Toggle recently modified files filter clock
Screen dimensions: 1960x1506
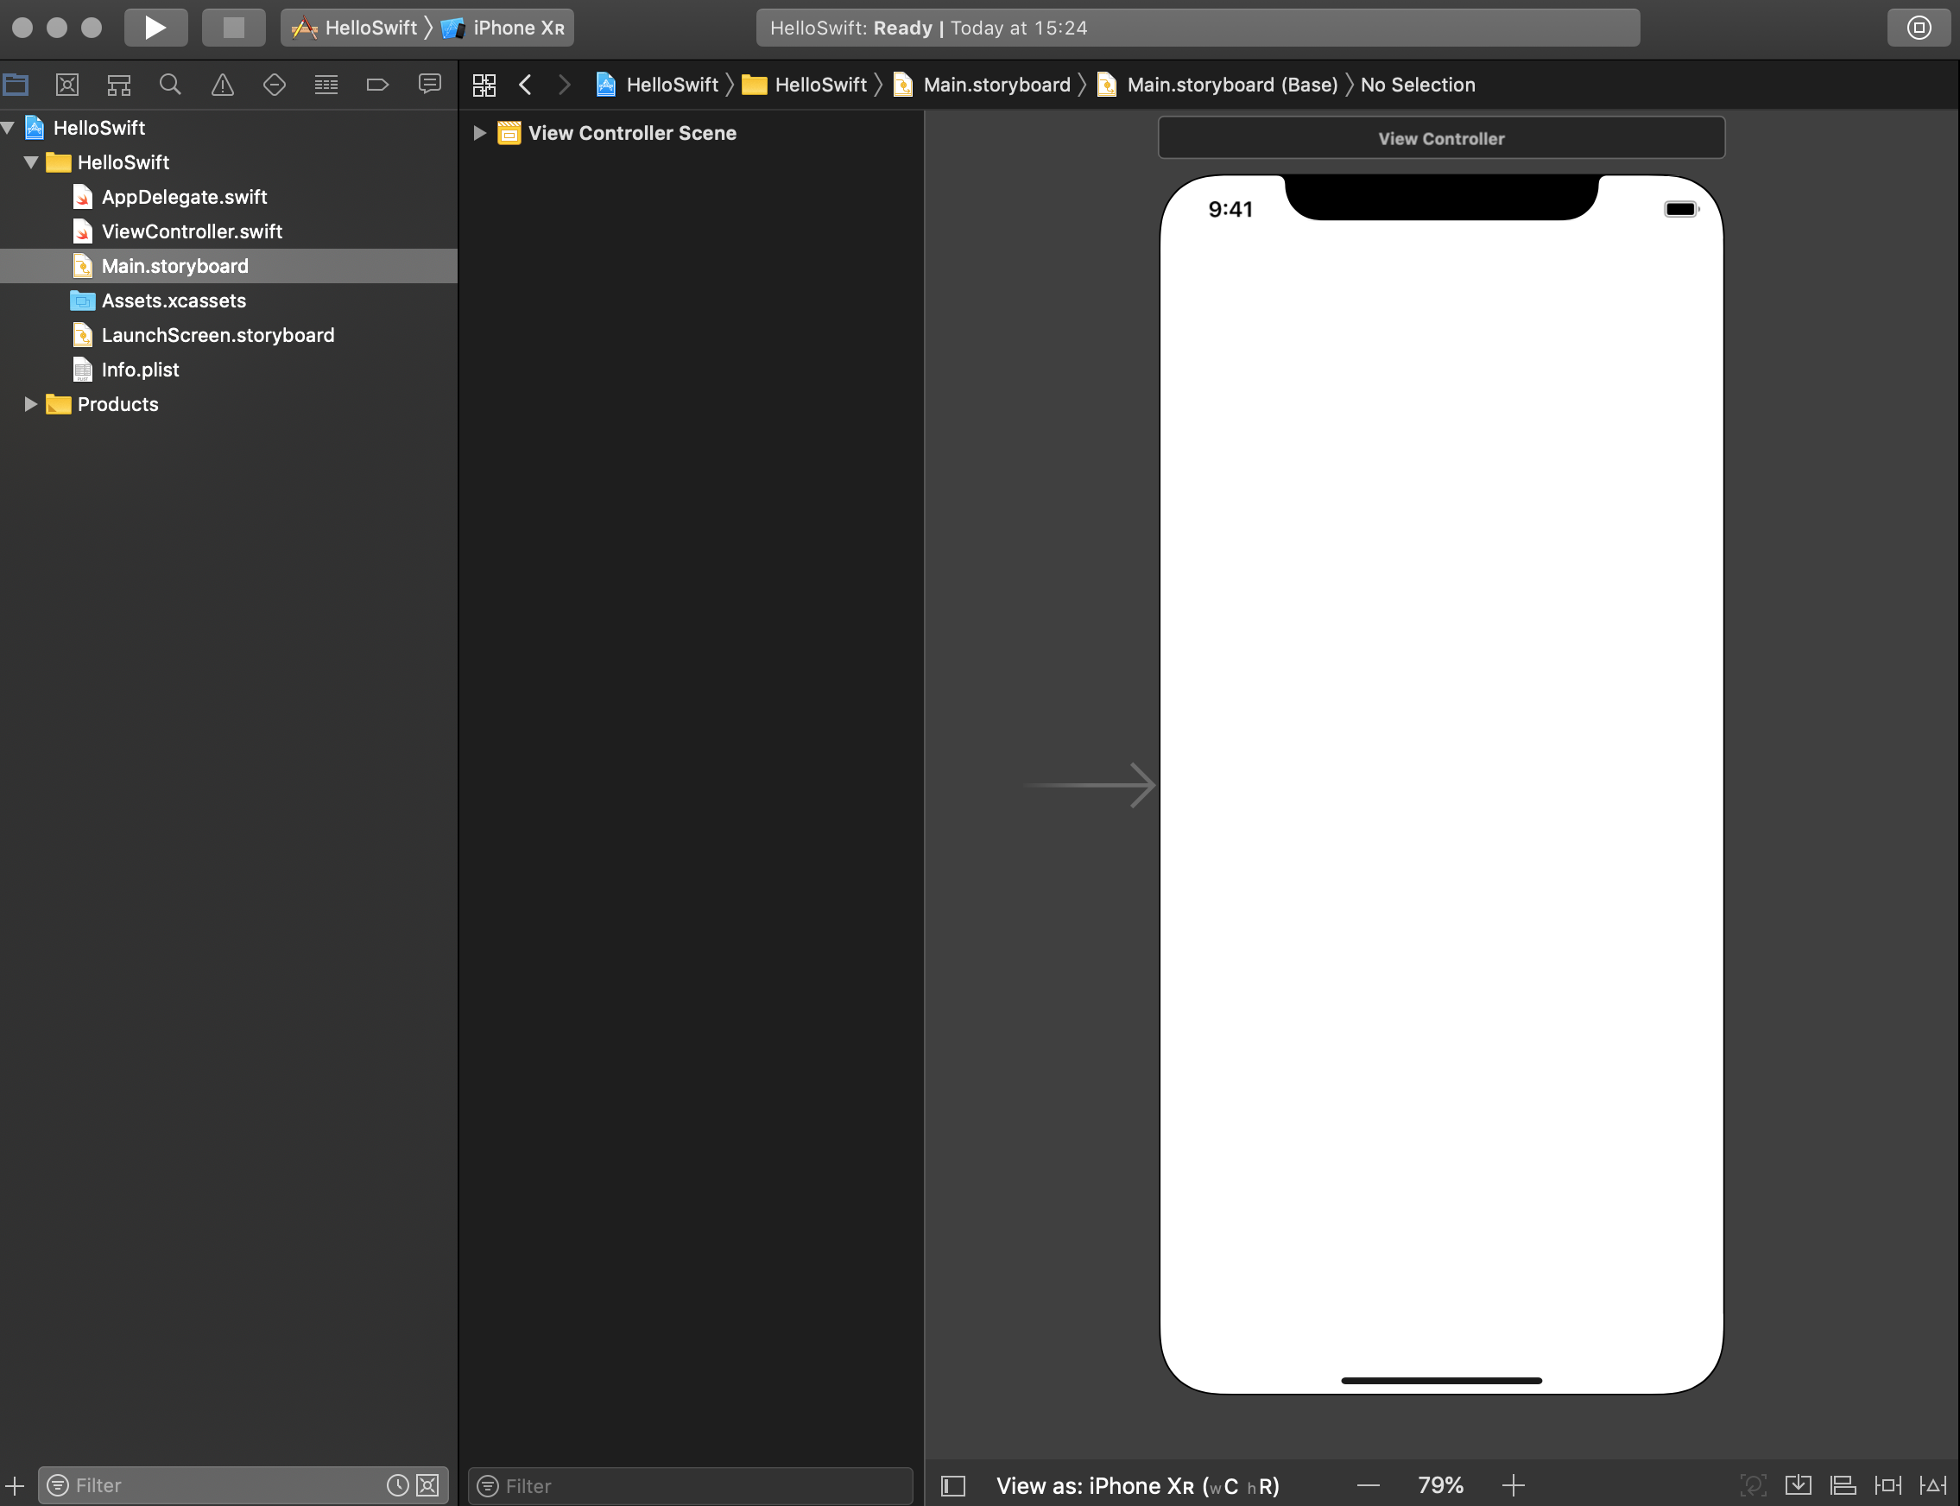click(397, 1485)
